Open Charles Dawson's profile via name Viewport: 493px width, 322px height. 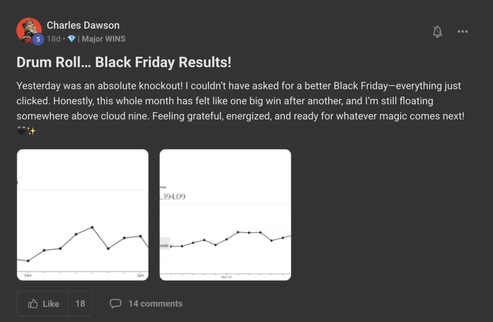(x=83, y=25)
